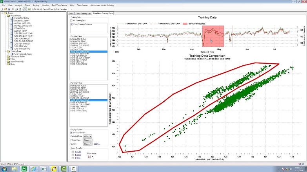Click the New project toolbar icon
The image size is (307, 172).
pyautogui.click(x=2, y=9)
